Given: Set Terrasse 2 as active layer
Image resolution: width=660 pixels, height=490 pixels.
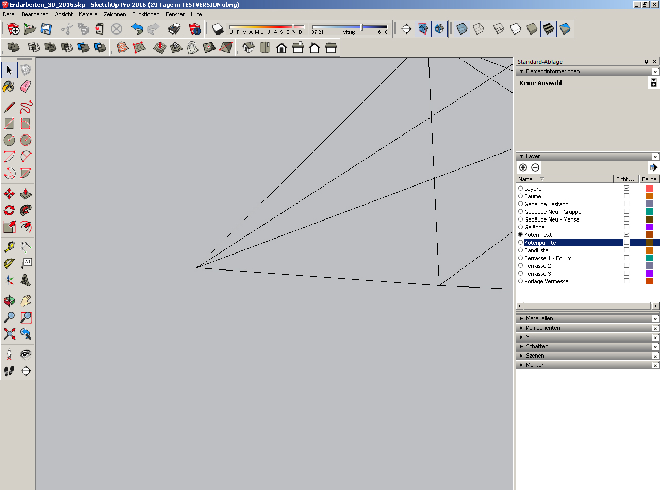Looking at the screenshot, I should (x=520, y=266).
